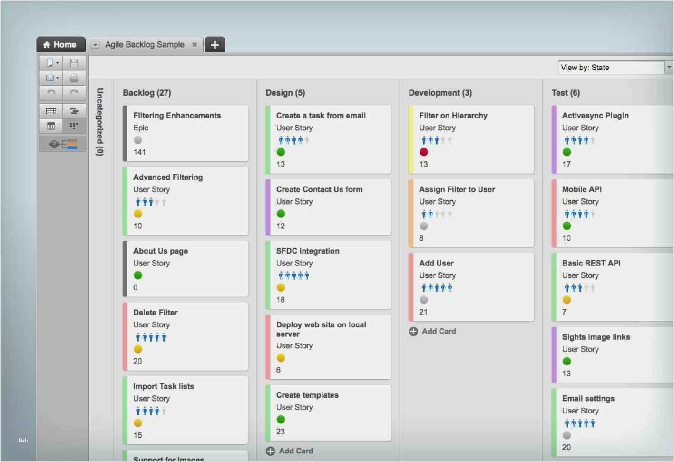Open the SFDC integration card title
Viewport: 674px width, 462px height.
click(x=308, y=251)
